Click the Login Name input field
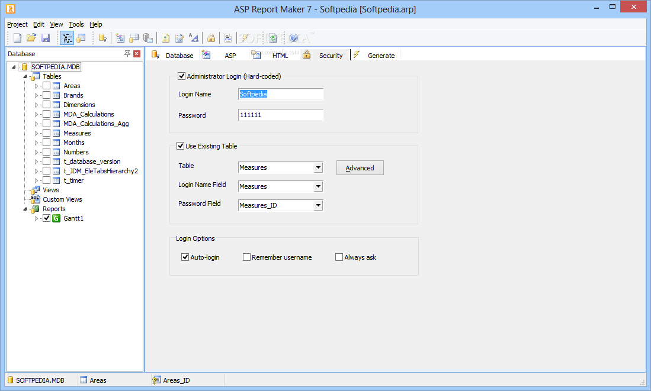The image size is (651, 391). pyautogui.click(x=281, y=94)
